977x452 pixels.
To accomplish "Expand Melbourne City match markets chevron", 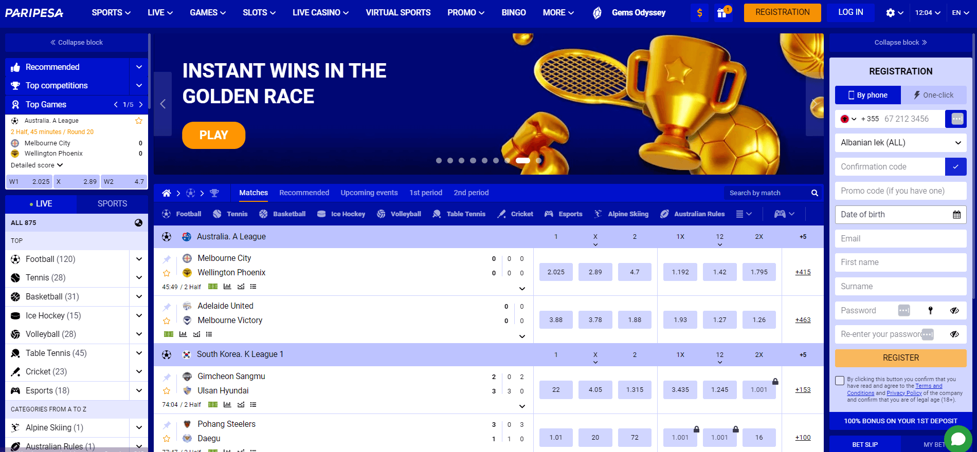I will [x=522, y=288].
